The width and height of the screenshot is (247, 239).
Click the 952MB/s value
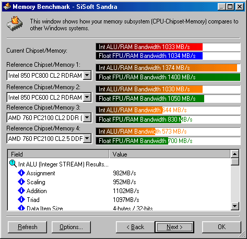click(124, 182)
